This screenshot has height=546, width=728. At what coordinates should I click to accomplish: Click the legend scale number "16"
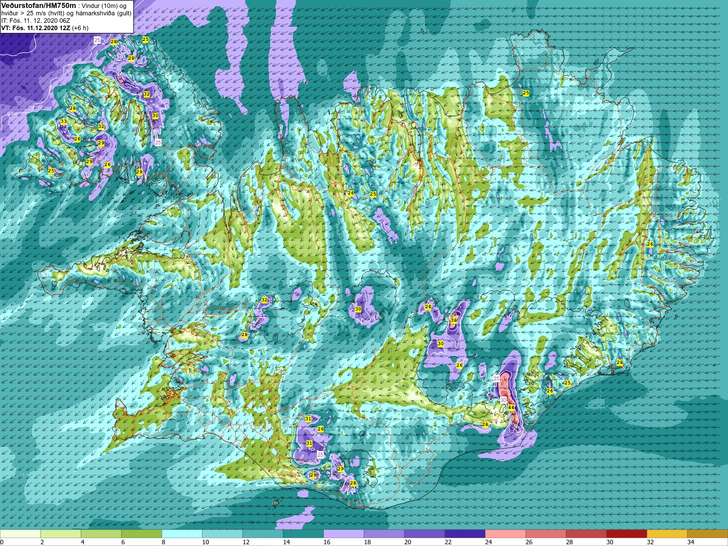pyautogui.click(x=327, y=542)
